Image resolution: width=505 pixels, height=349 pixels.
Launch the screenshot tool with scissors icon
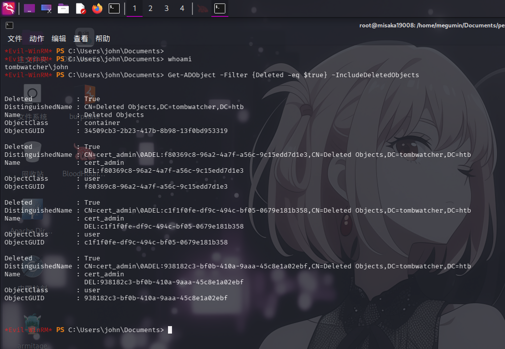point(46,8)
